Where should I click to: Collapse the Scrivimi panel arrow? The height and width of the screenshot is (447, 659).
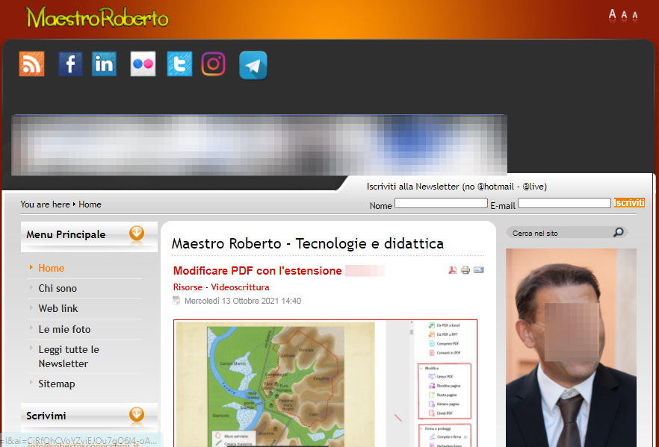[137, 415]
